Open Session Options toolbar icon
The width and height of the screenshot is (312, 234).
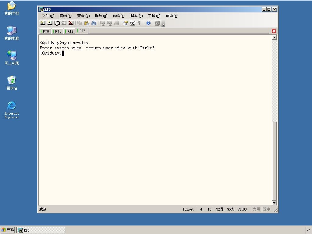(x=125, y=23)
